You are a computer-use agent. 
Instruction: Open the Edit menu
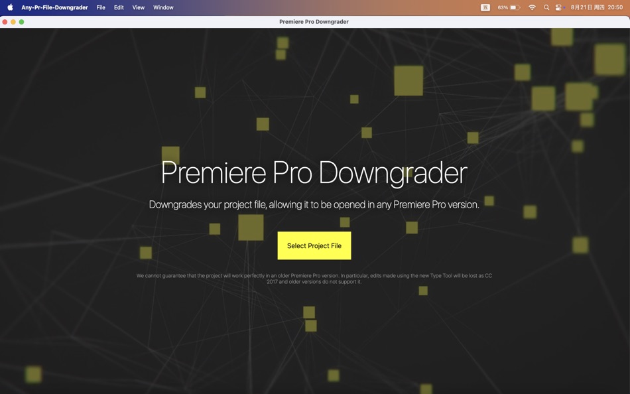119,7
